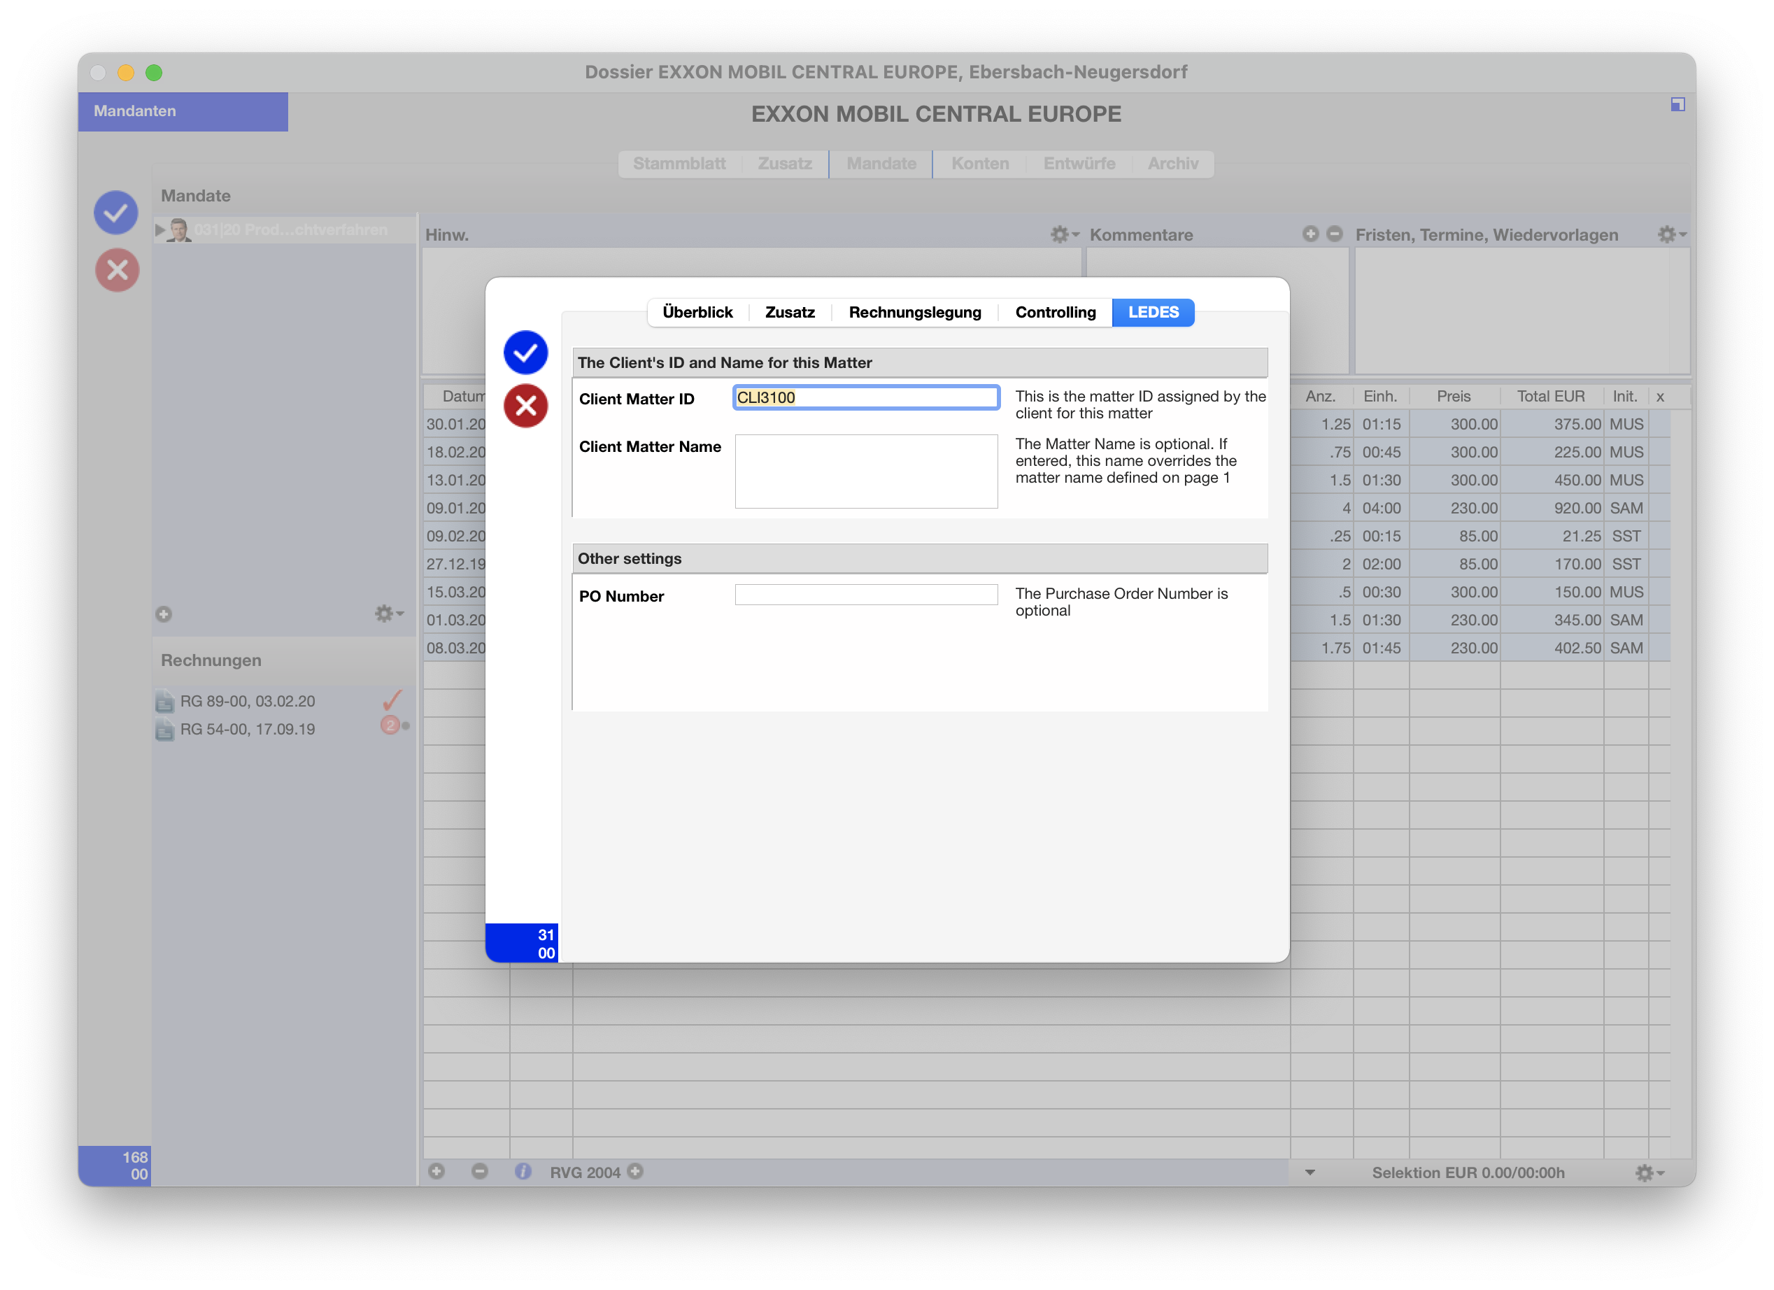Click Total EUR column header
The image size is (1774, 1290).
click(1550, 397)
